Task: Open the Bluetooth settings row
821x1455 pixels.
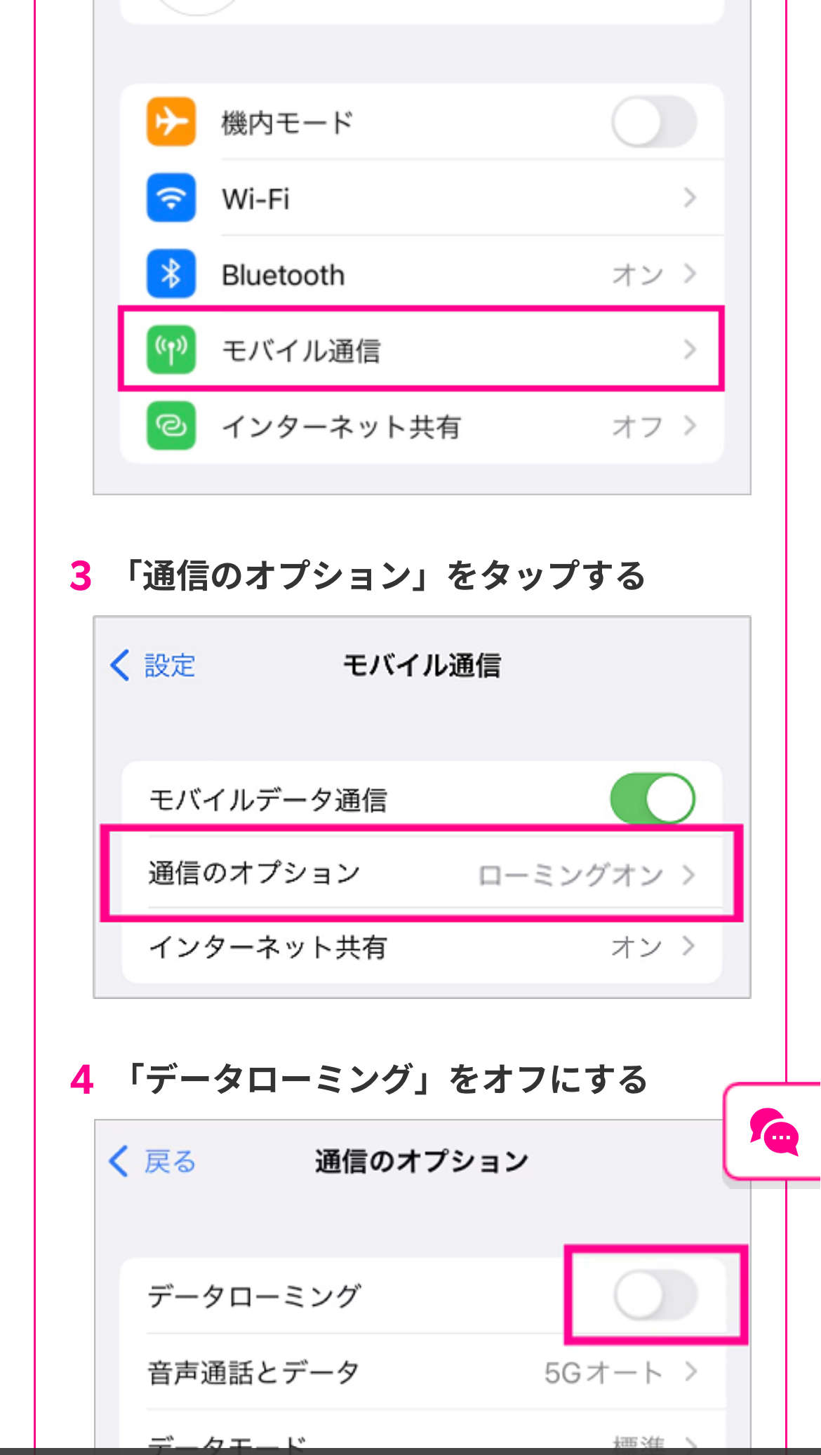Action: click(x=421, y=274)
